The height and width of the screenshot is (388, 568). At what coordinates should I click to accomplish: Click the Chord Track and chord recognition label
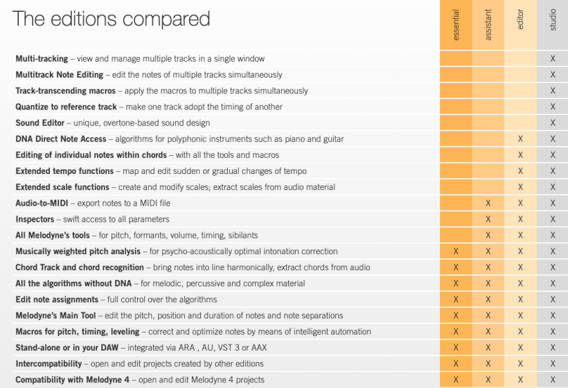tap(80, 267)
